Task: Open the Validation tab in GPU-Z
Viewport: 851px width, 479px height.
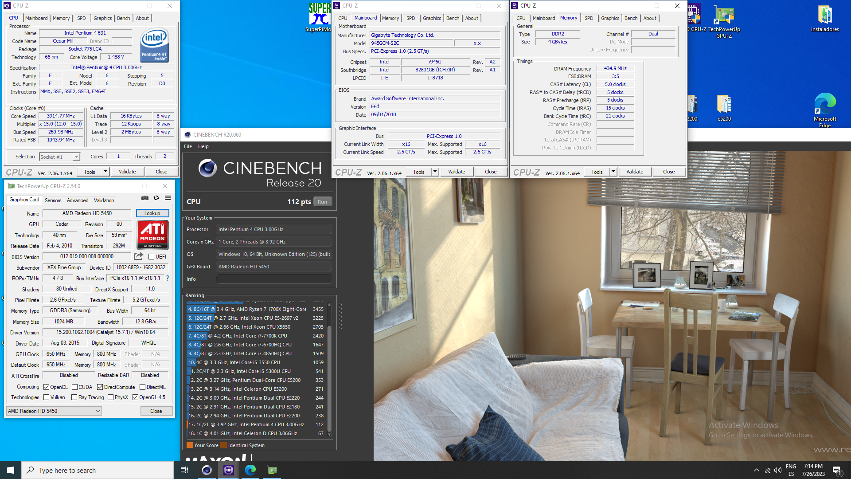Action: 104,200
